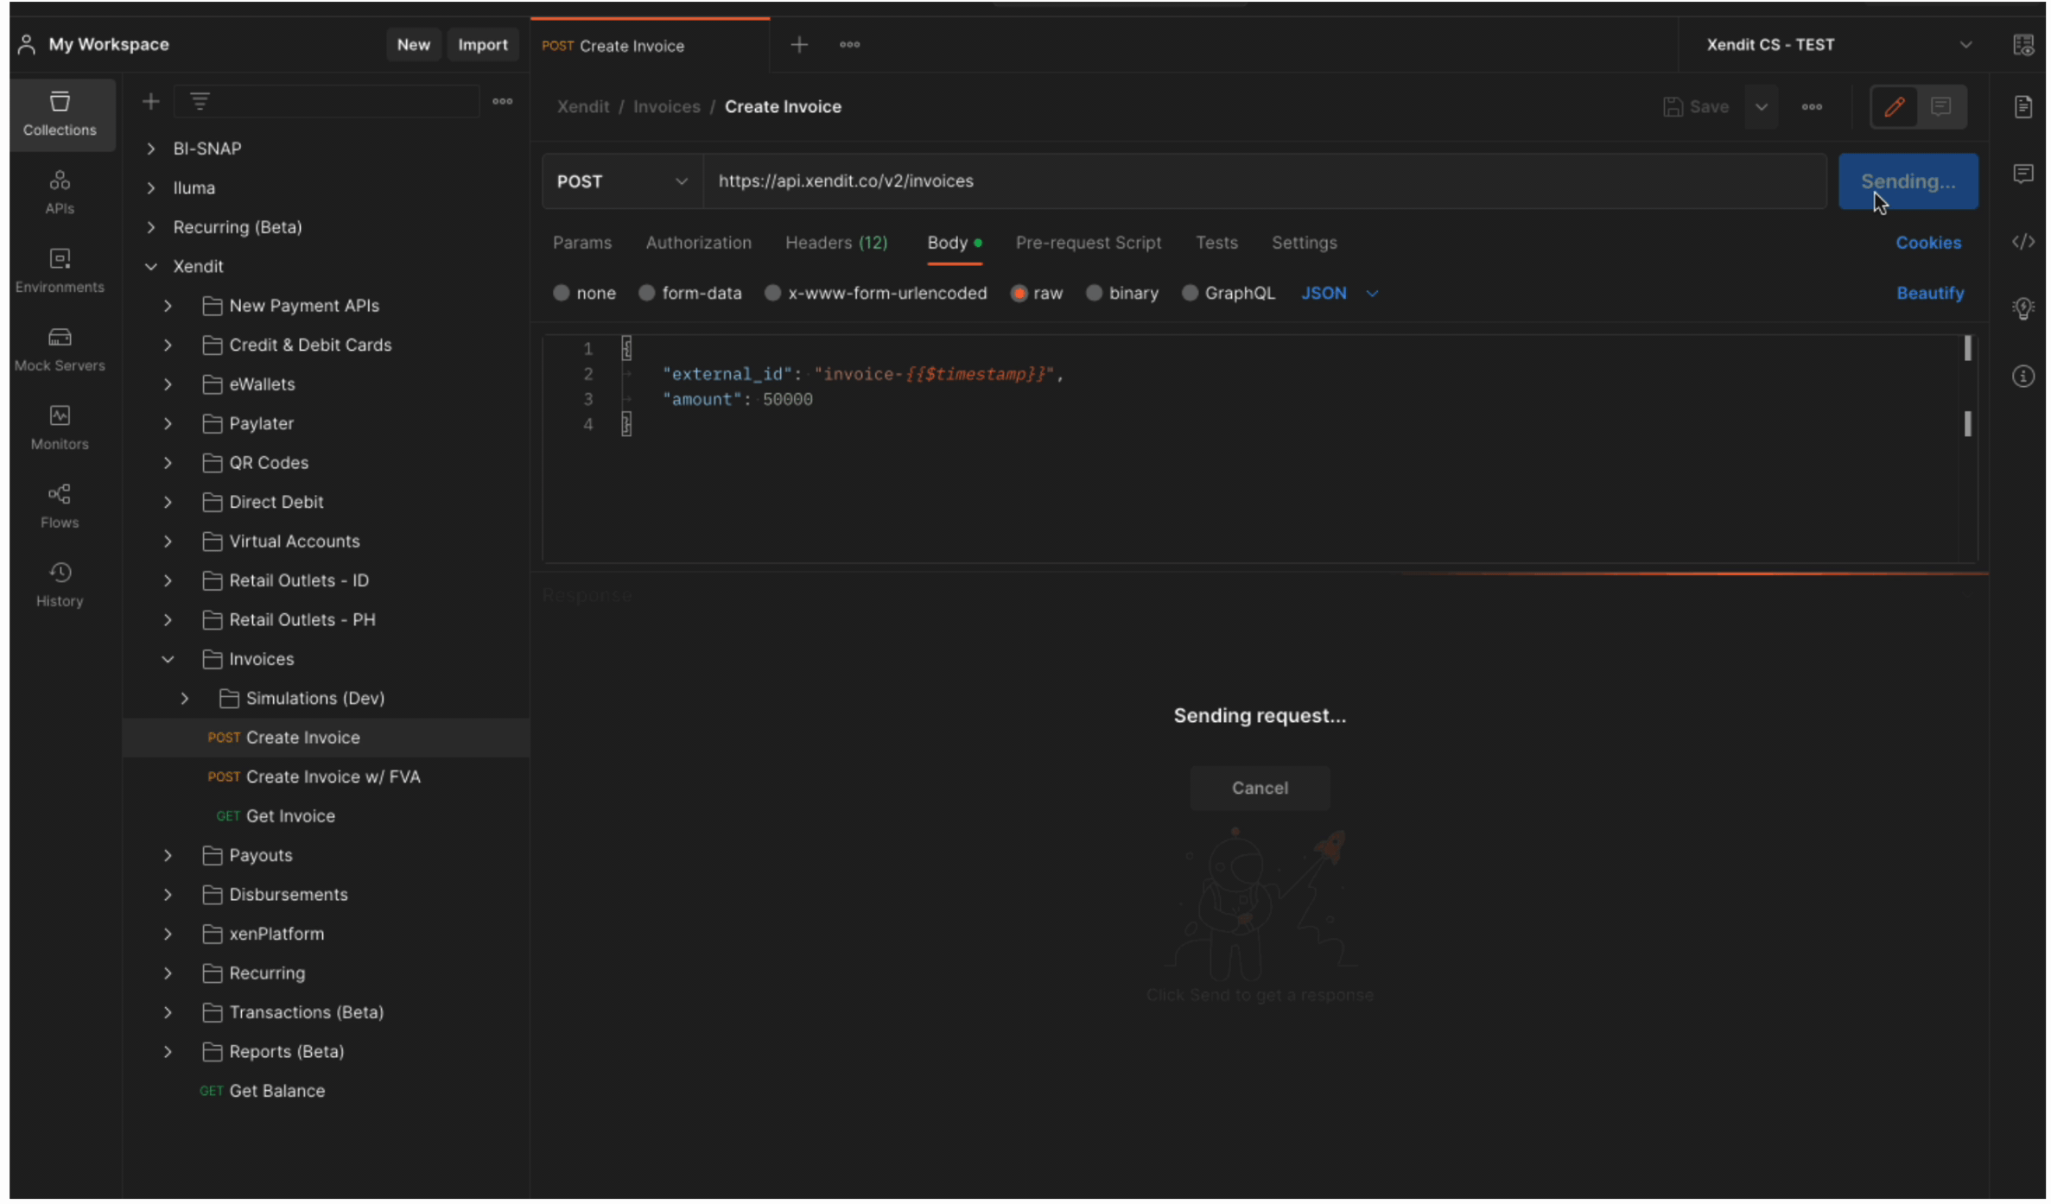This screenshot has width=2051, height=1204.
Task: Click the Invoices breadcrumb link
Action: tap(666, 107)
